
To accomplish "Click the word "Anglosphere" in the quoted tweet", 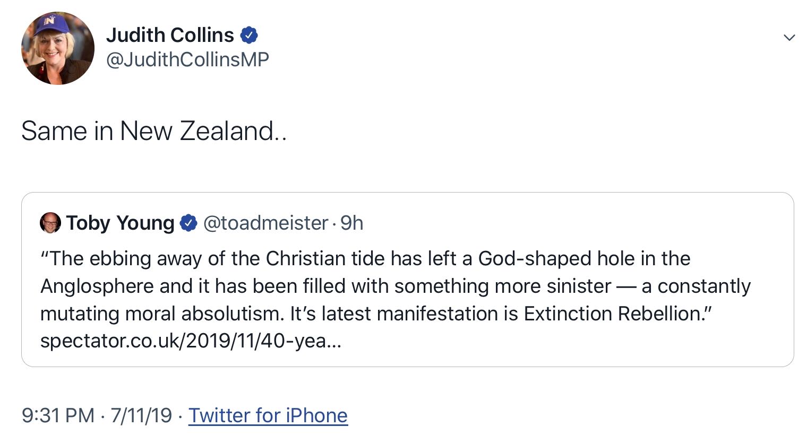I will coord(97,286).
